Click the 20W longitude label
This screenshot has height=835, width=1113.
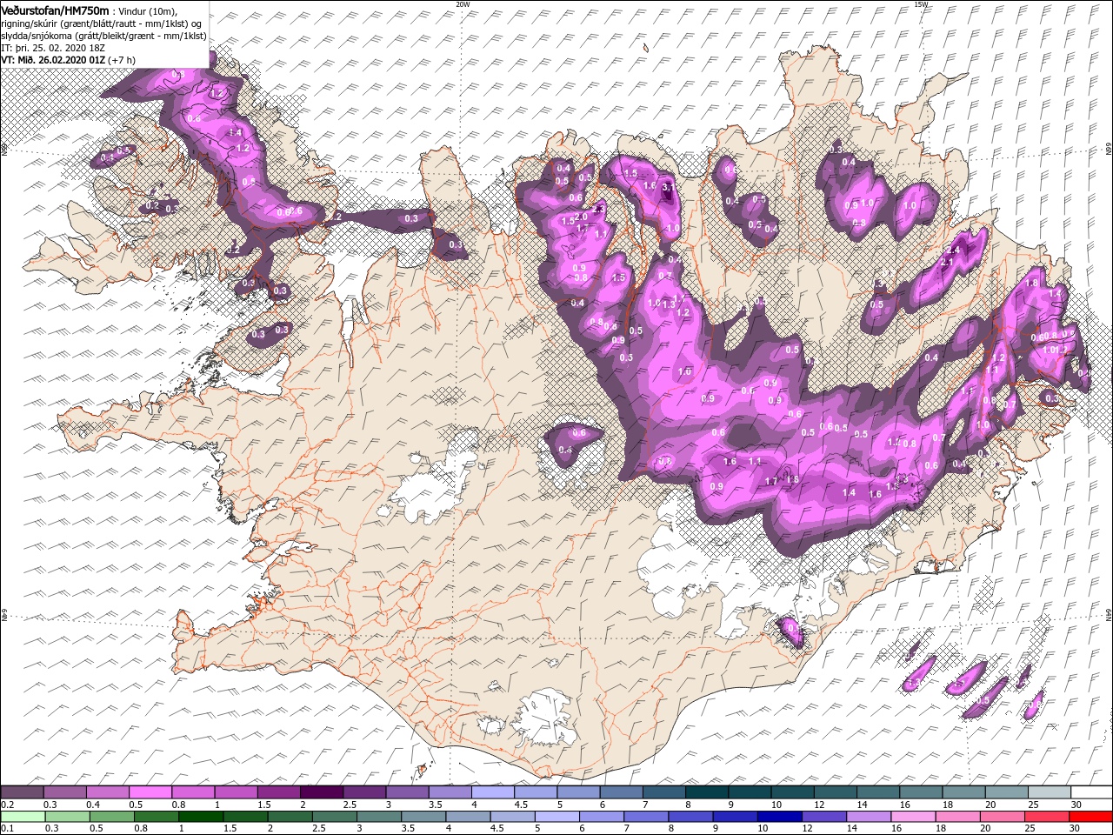[x=463, y=4]
